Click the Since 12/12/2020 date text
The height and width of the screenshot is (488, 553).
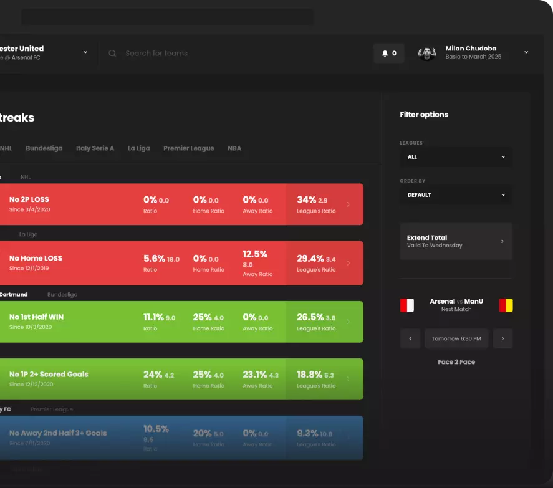pyautogui.click(x=31, y=385)
